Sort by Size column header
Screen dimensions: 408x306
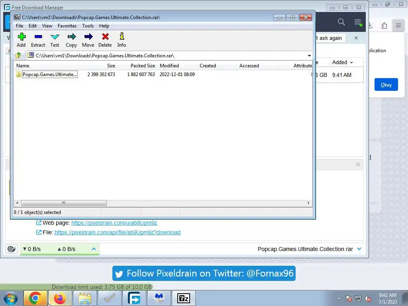pos(97,66)
